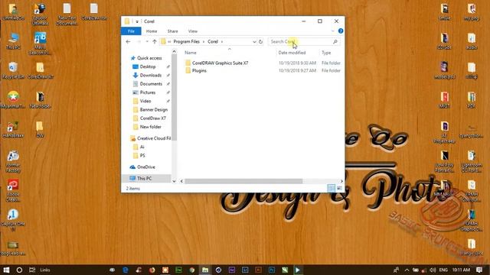Click the taskbar clock showing 10:11 AM
Screen dimensions: 490x275
[461, 270]
